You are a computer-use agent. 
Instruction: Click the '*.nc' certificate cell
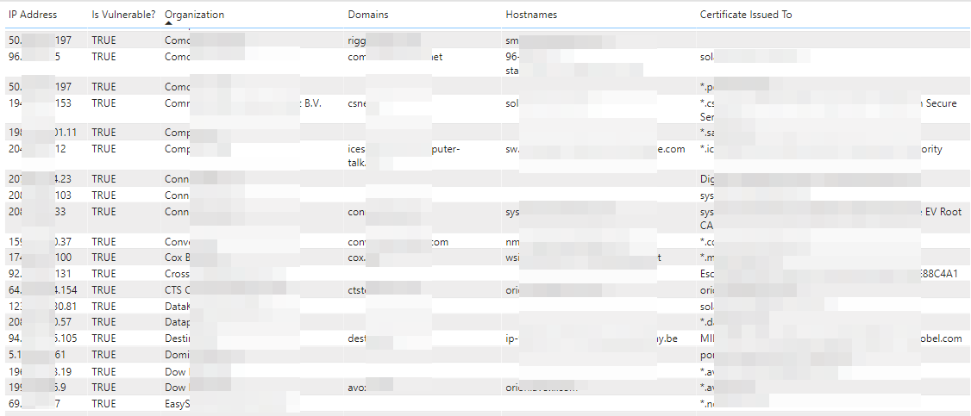(x=708, y=404)
